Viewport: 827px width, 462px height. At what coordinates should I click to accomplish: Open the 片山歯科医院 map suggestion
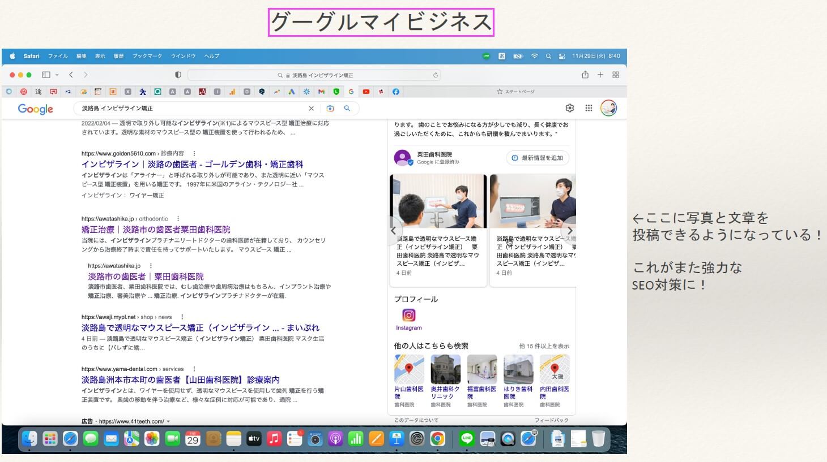click(x=409, y=369)
